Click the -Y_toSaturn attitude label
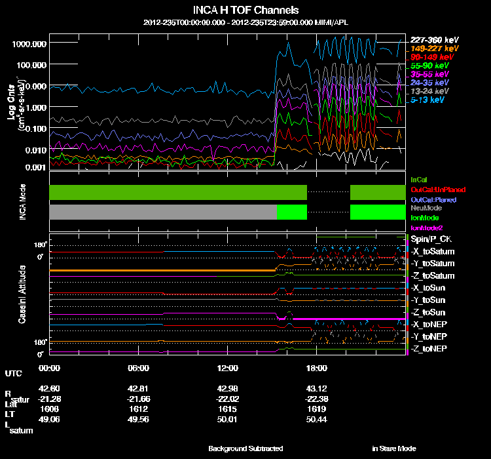The width and height of the screenshot is (491, 459). [433, 264]
